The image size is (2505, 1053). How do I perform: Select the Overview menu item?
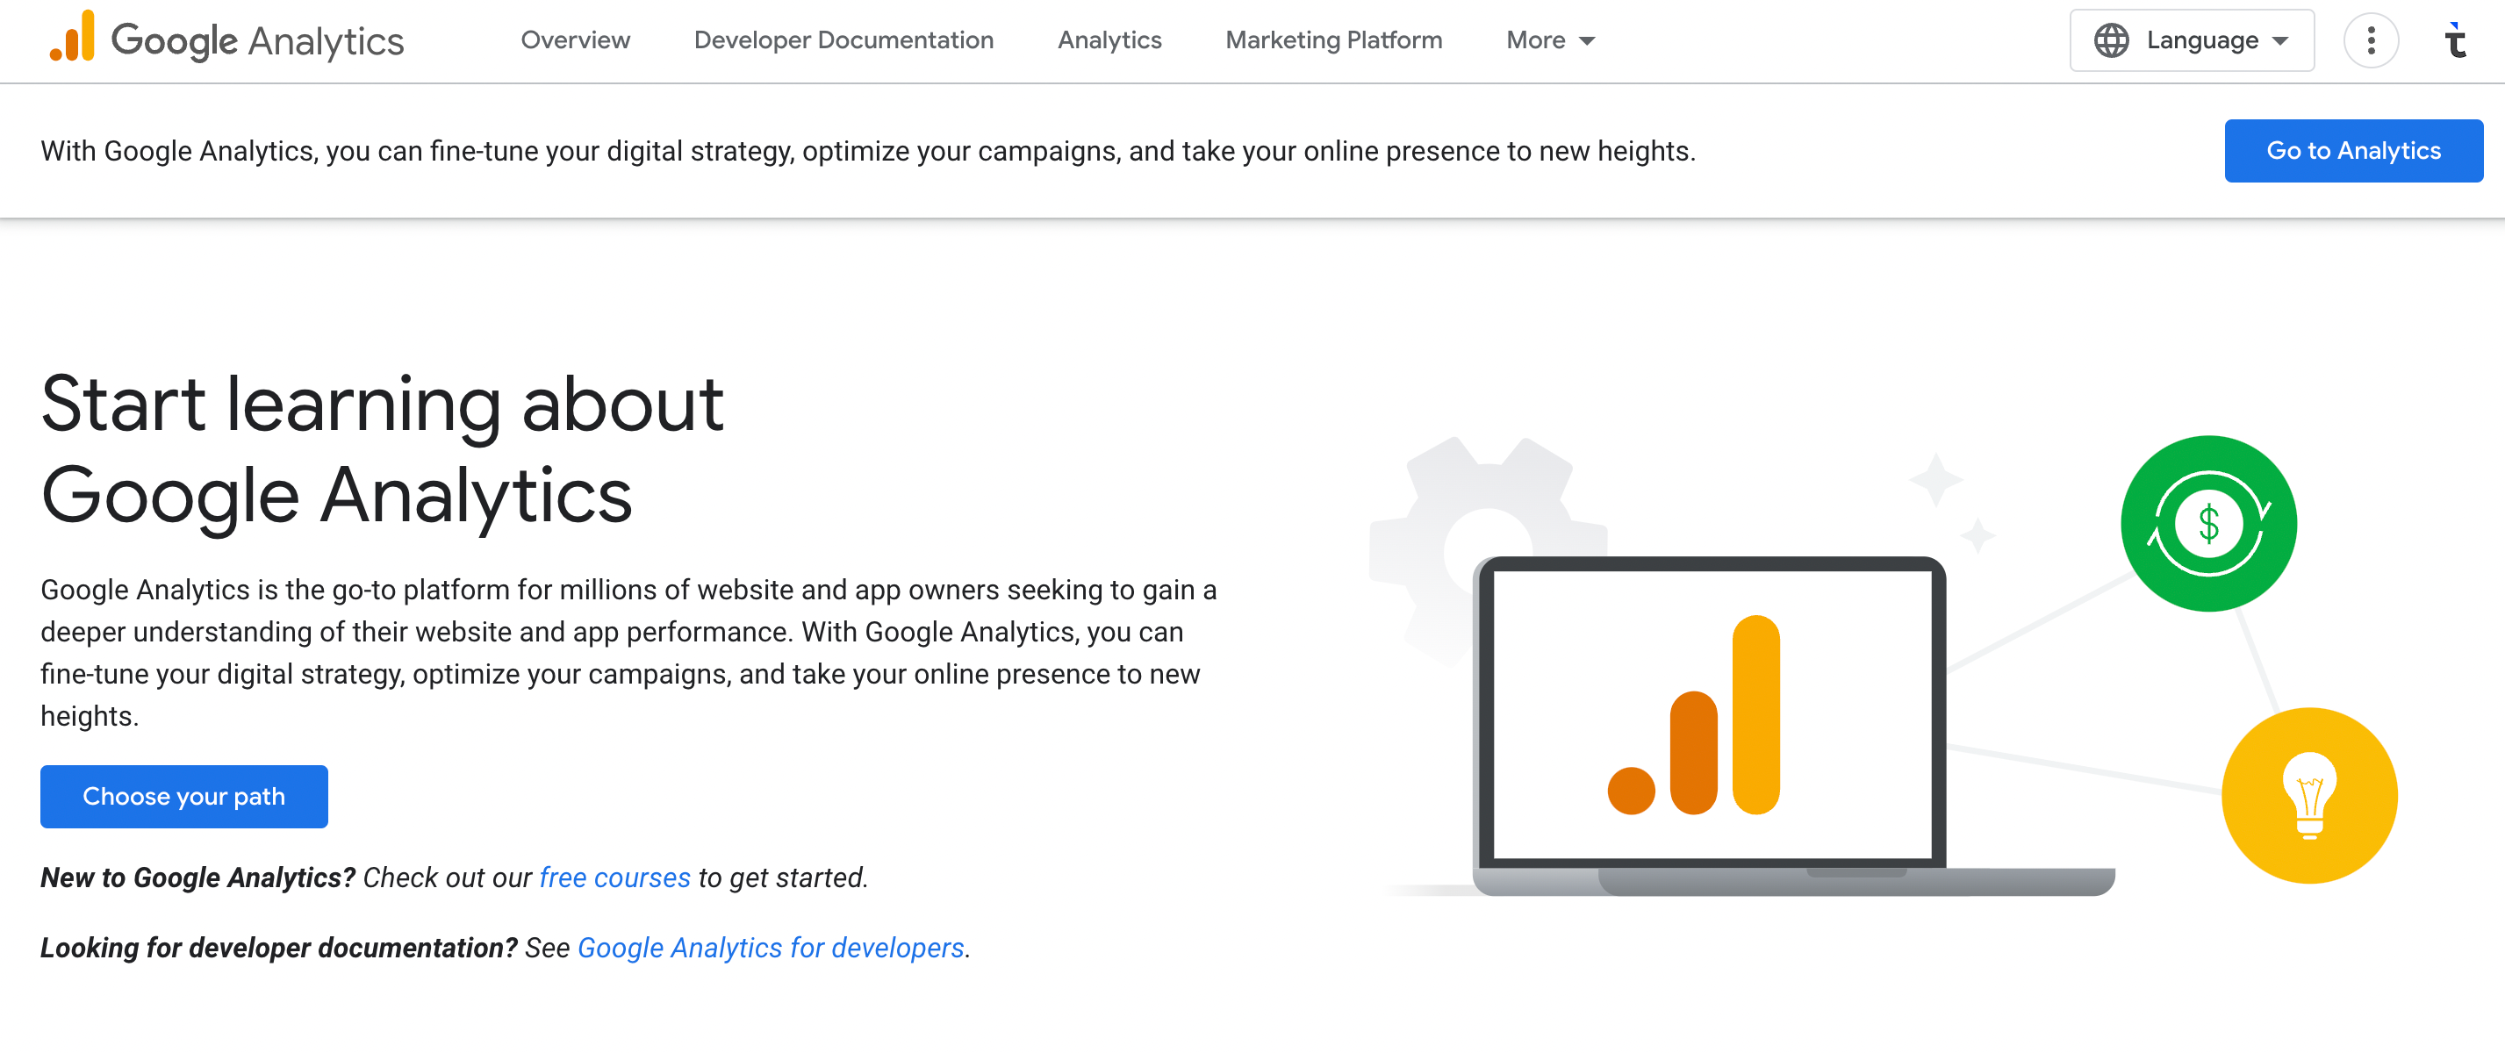coord(575,39)
